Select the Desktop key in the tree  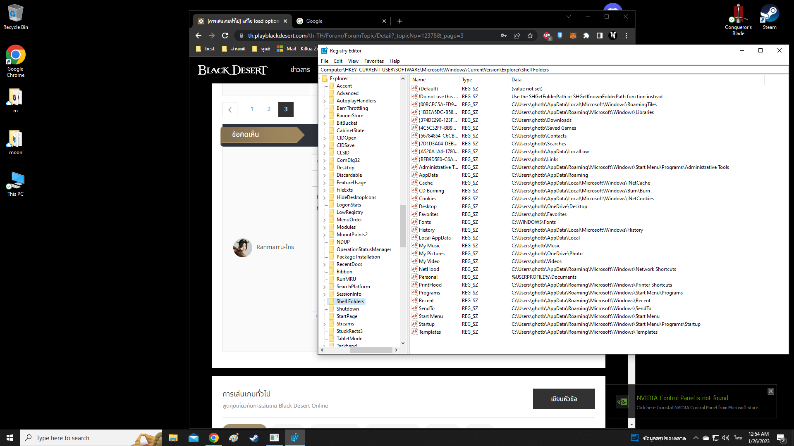(345, 168)
